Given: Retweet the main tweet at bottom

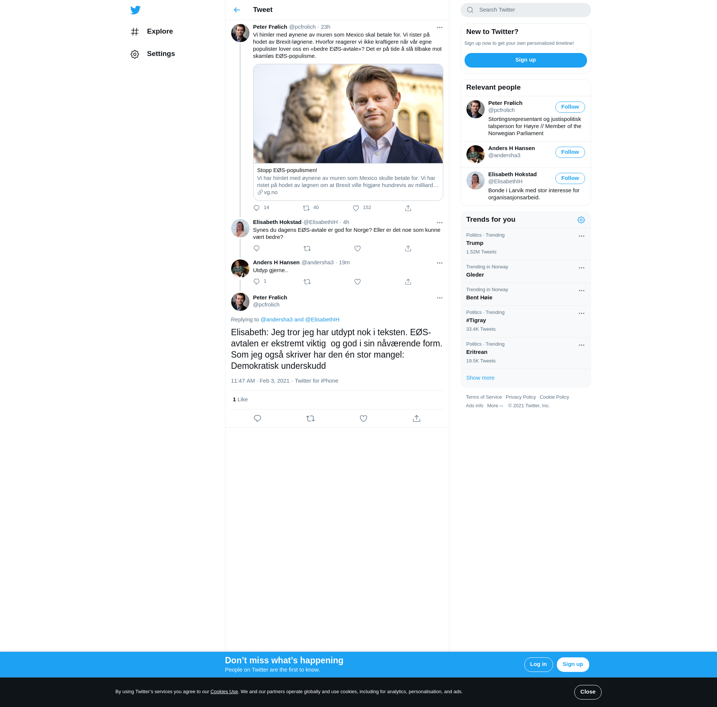Looking at the screenshot, I should [310, 418].
